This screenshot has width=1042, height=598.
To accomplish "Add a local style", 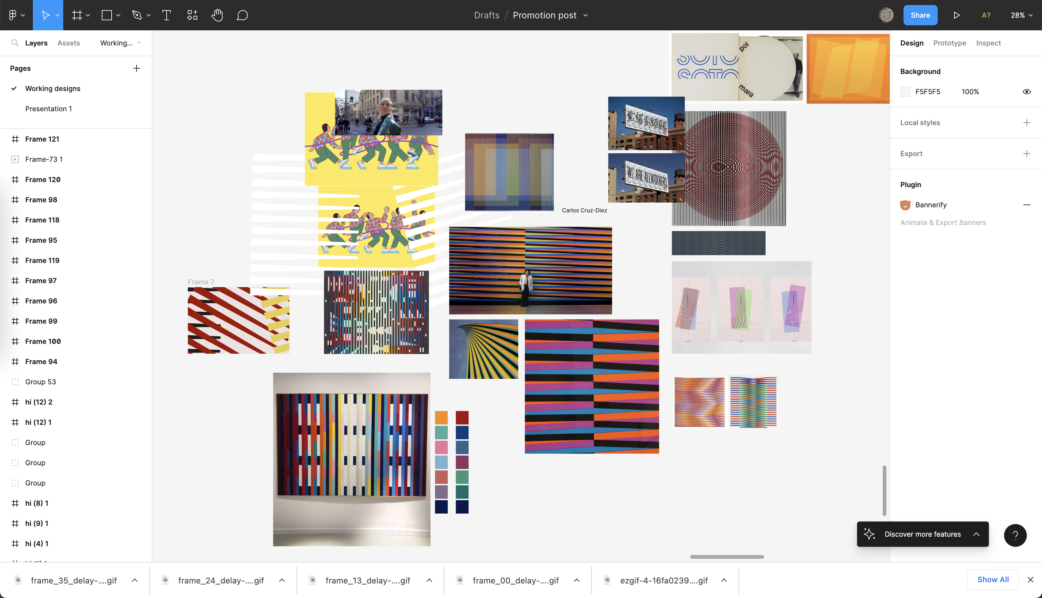I will [1027, 123].
